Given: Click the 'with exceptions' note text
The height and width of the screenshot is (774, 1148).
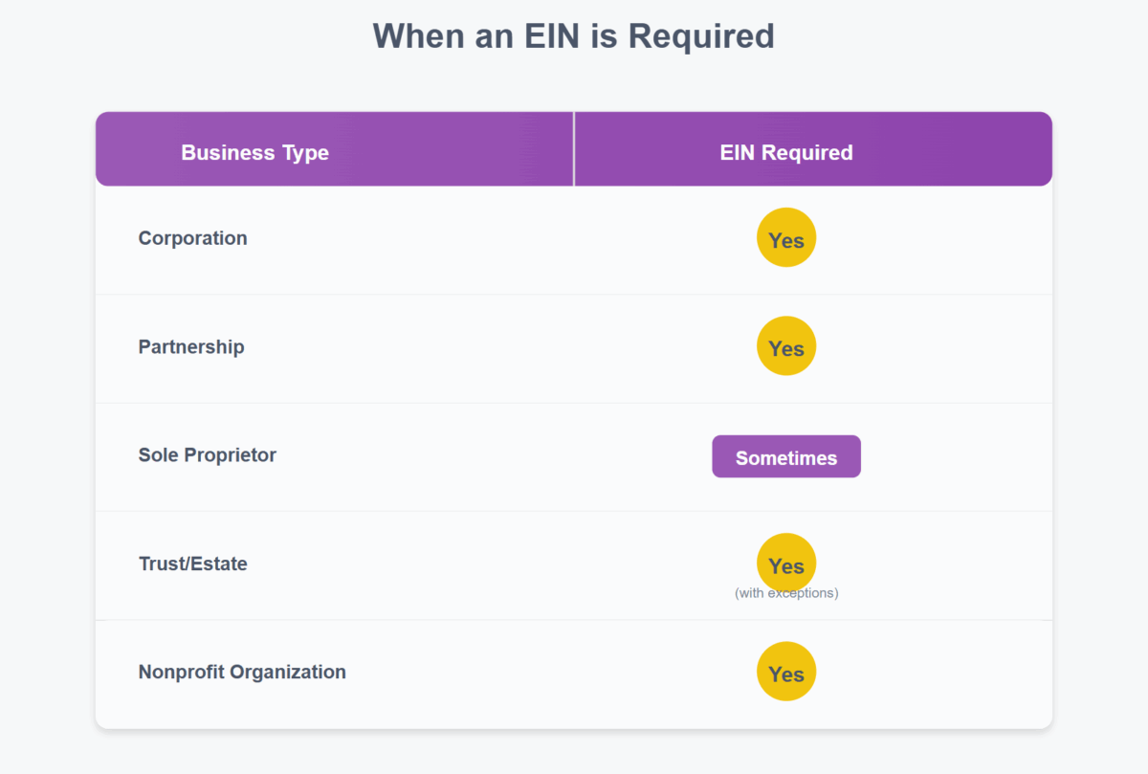Looking at the screenshot, I should point(786,593).
